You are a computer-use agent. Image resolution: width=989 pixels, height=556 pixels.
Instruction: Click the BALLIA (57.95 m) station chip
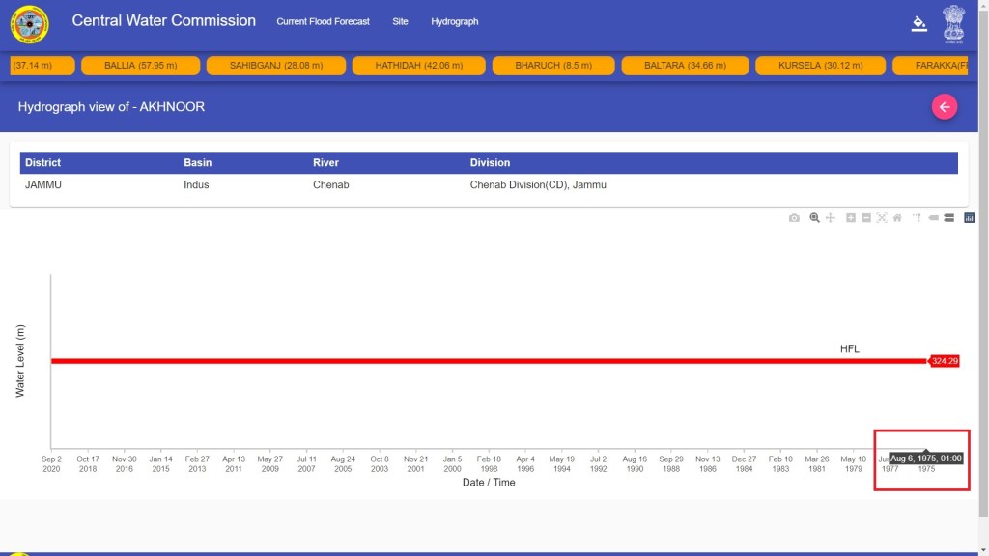tap(140, 66)
